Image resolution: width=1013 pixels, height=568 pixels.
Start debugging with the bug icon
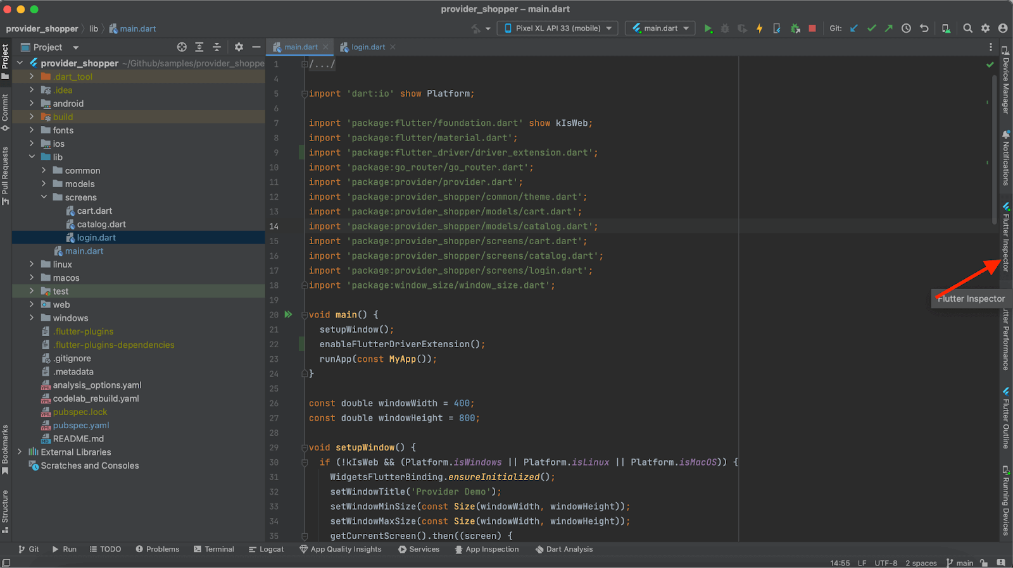[725, 28]
